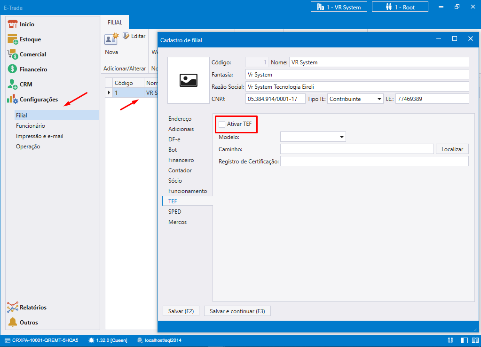Viewport: 481px width, 347px height.
Task: Open the Estoque module icon
Action: click(13, 39)
